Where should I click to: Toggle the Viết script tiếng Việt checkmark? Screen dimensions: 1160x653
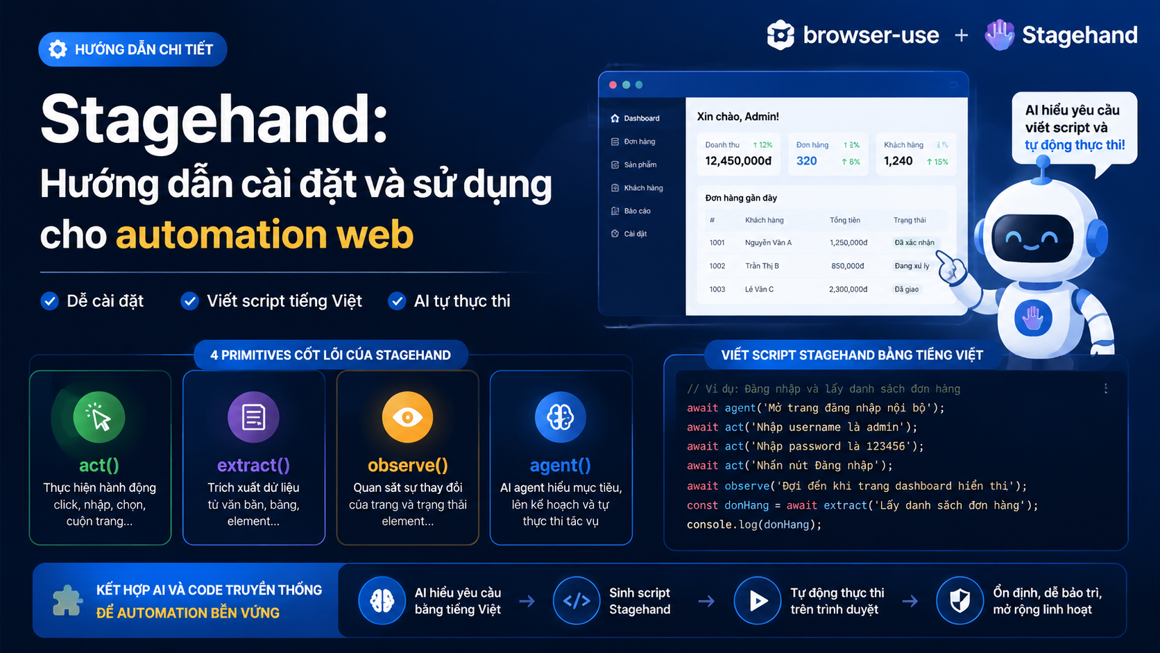coord(189,301)
